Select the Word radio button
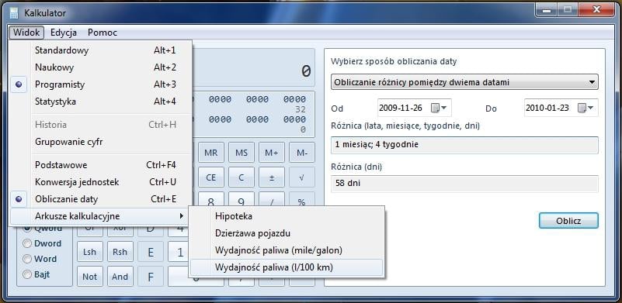The image size is (622, 303). (40, 259)
